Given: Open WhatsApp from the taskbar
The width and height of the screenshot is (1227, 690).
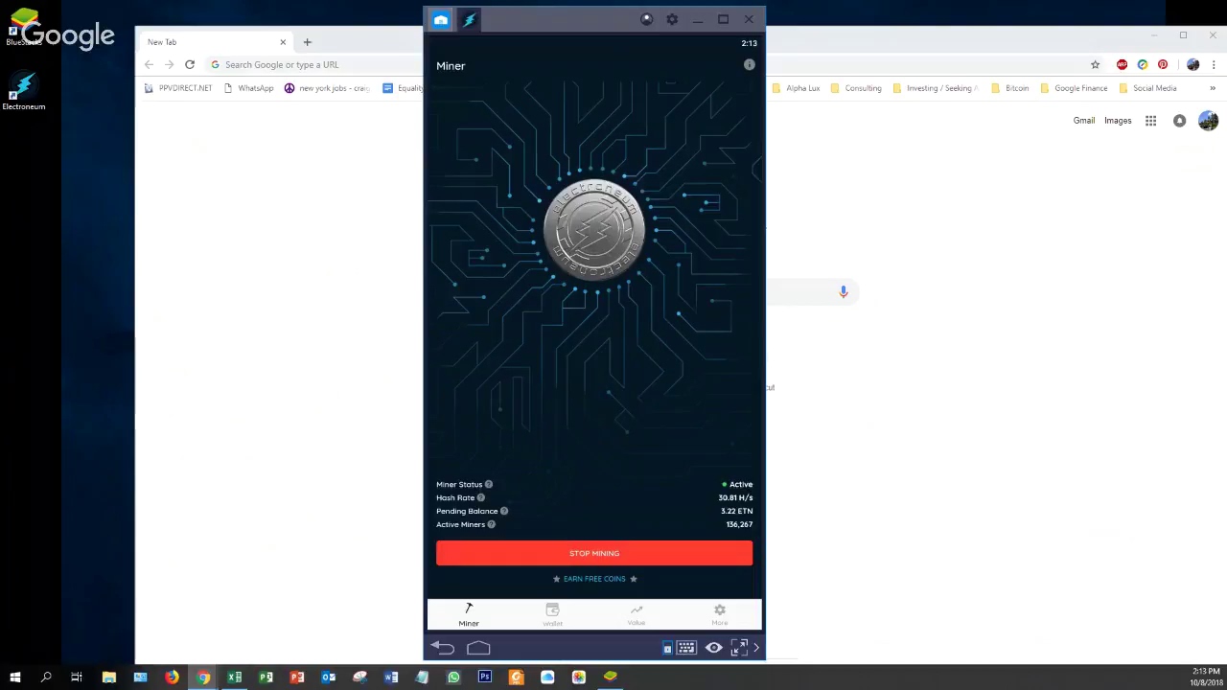Looking at the screenshot, I should click(453, 678).
